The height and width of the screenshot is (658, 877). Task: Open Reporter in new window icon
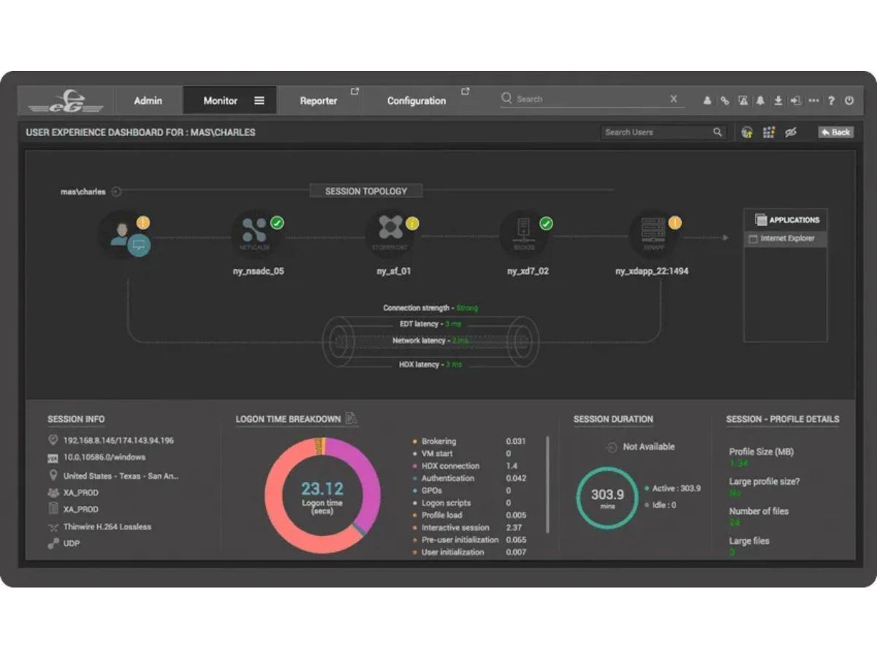click(354, 91)
